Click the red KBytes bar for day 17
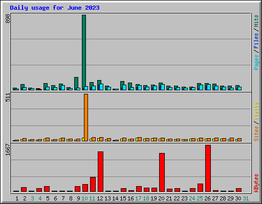Viewport: 262px width, 204px height. pyautogui.click(x=139, y=189)
